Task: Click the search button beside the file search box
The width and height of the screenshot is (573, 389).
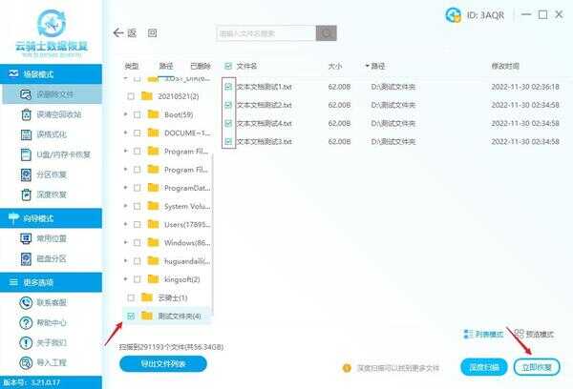Action: (327, 32)
